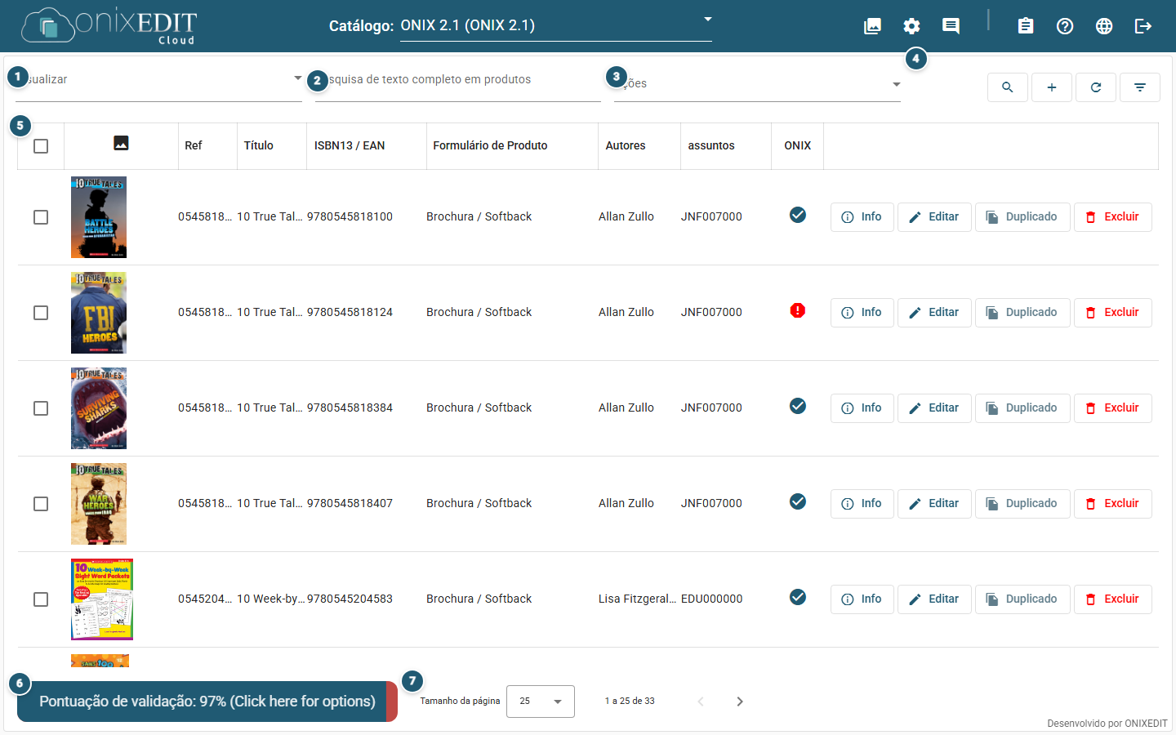Click the onixEDIT Cloud logo
The height and width of the screenshot is (735, 1176).
109,26
